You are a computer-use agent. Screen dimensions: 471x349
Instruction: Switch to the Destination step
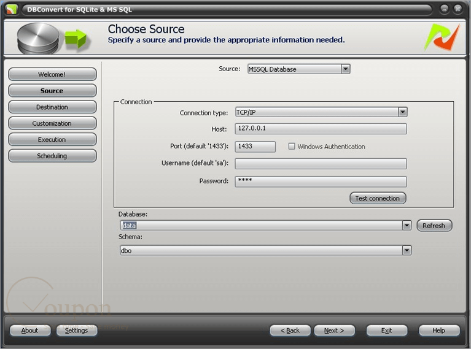coord(52,107)
